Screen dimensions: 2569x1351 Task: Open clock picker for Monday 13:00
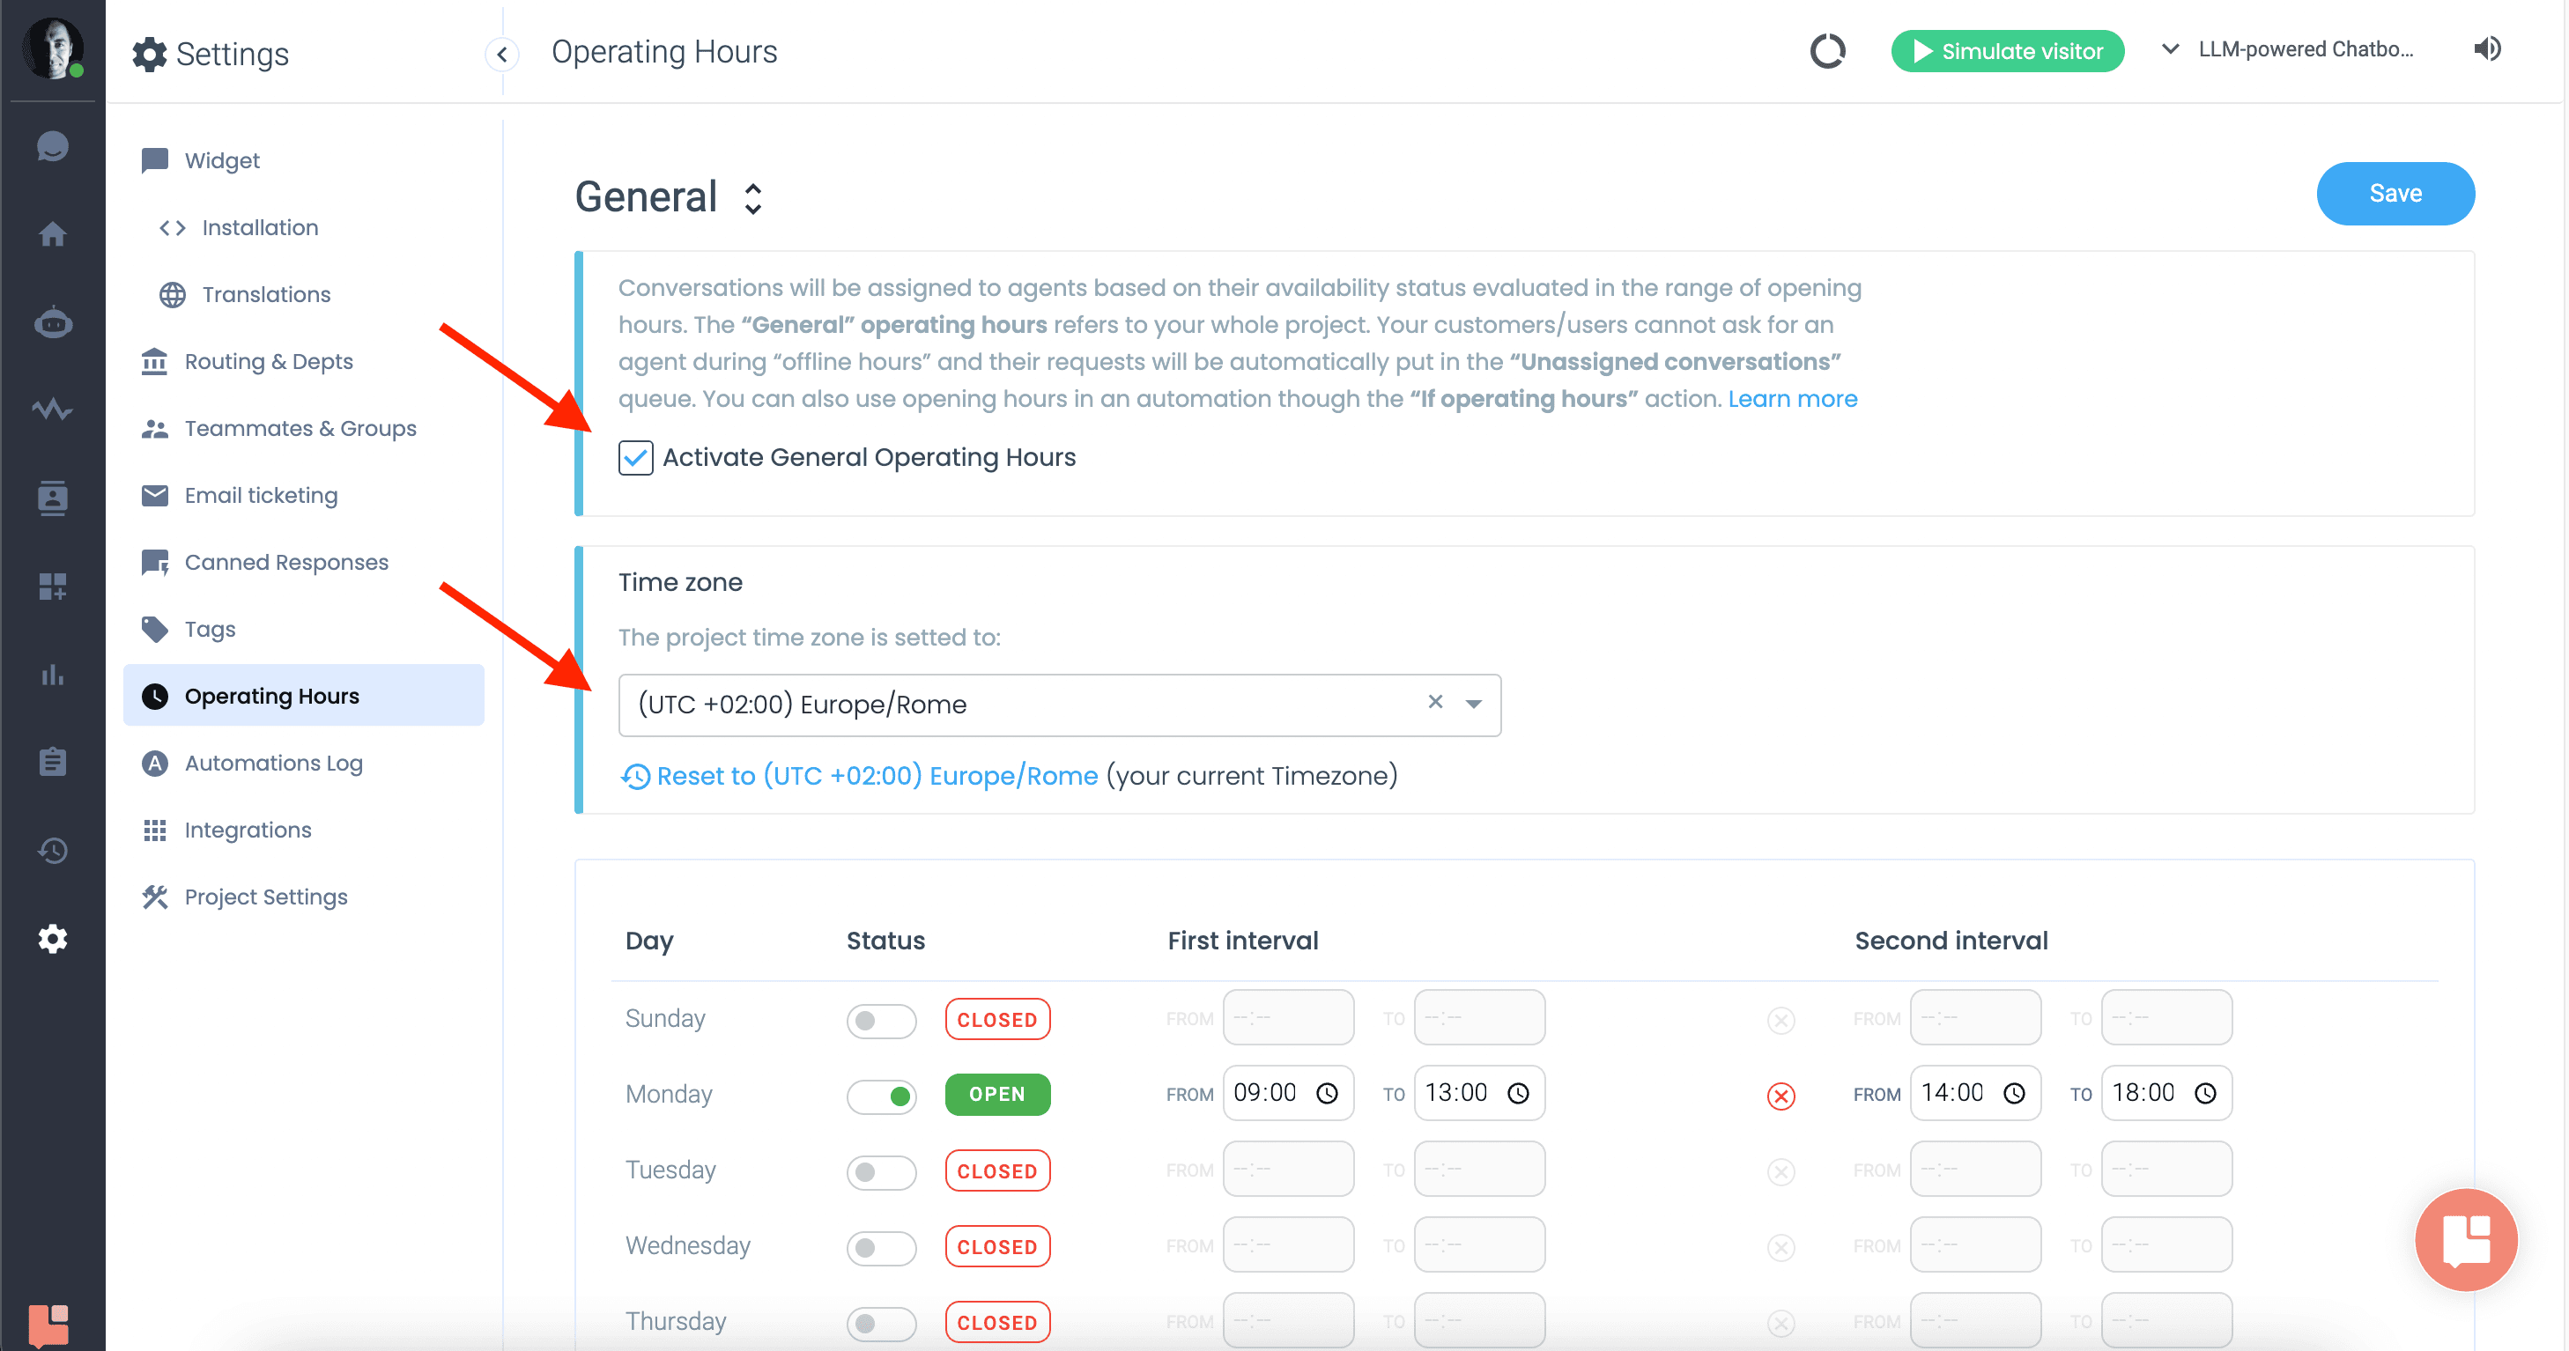pyautogui.click(x=1518, y=1094)
